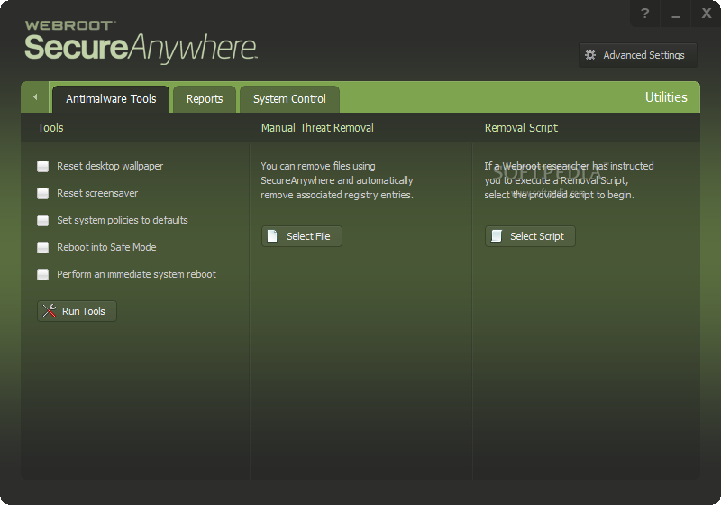Click the help question mark icon
This screenshot has height=505, width=721.
(x=644, y=14)
